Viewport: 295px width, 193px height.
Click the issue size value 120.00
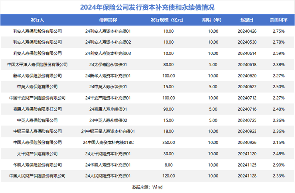click(169, 176)
